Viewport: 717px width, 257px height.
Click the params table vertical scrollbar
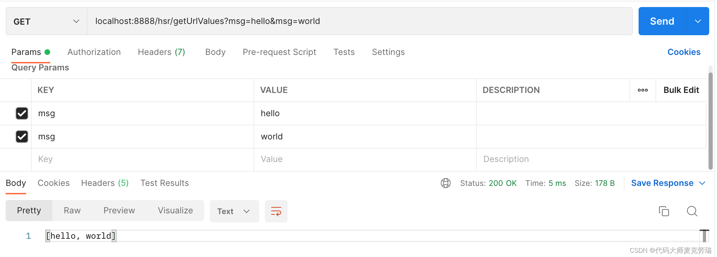pyautogui.click(x=710, y=120)
